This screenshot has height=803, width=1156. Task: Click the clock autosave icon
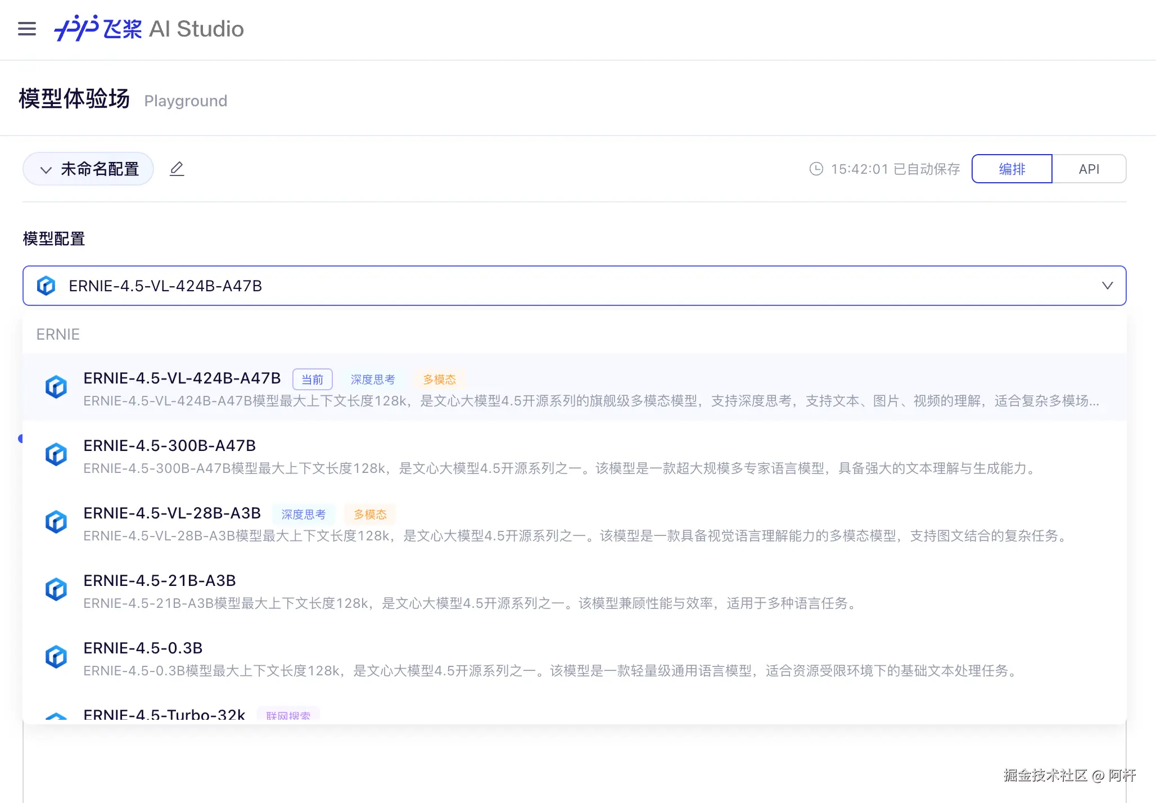(816, 169)
